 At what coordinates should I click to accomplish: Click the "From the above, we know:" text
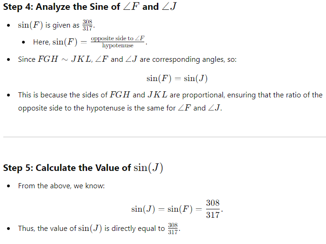point(61,186)
